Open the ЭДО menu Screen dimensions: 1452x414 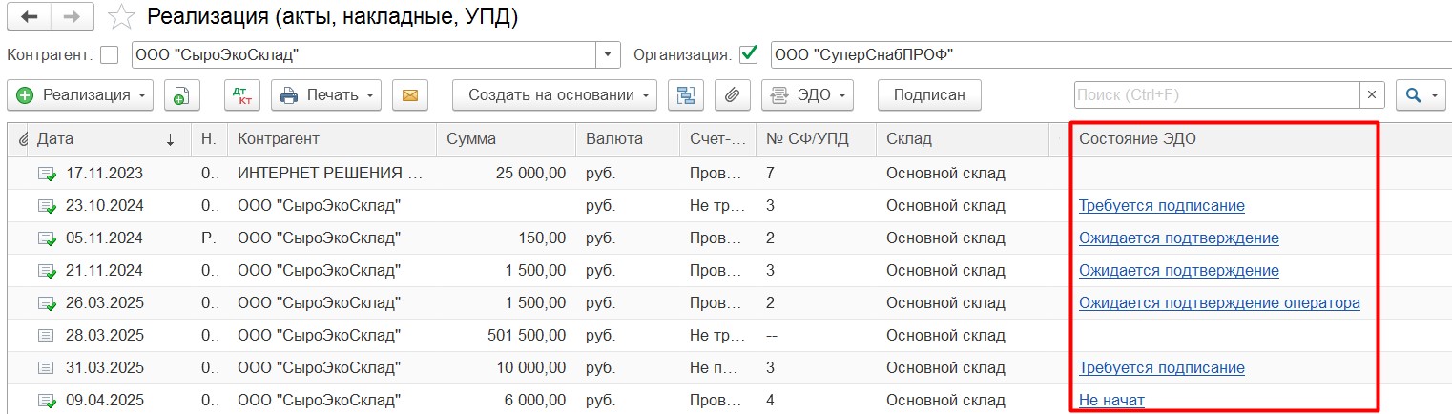pos(807,94)
